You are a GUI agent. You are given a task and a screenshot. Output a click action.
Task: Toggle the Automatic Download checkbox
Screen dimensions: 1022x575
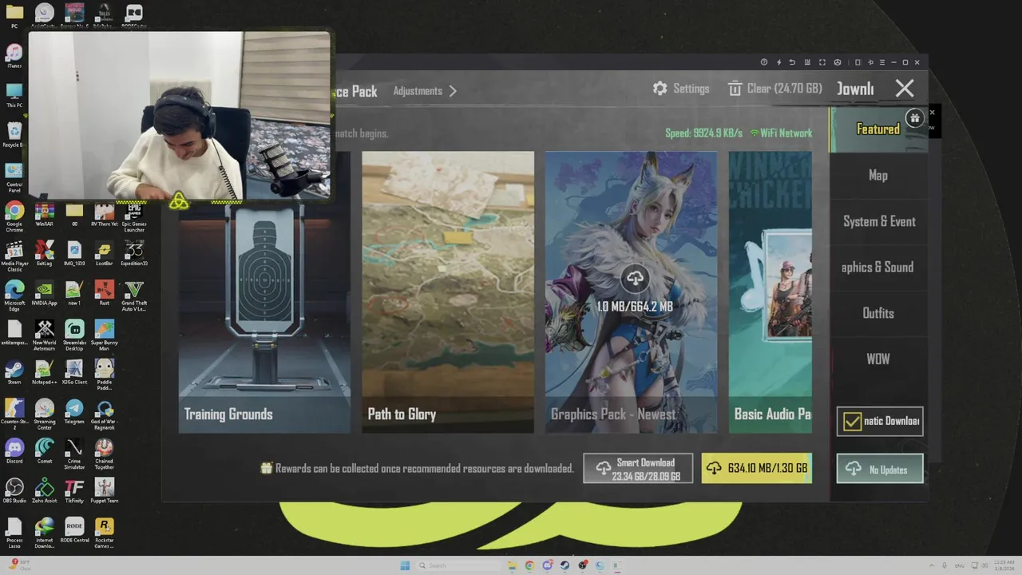coord(853,422)
